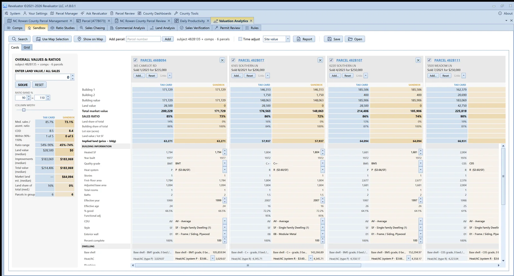
Task: Open the Commercial Analysis sub-tab
Action: pos(128,28)
